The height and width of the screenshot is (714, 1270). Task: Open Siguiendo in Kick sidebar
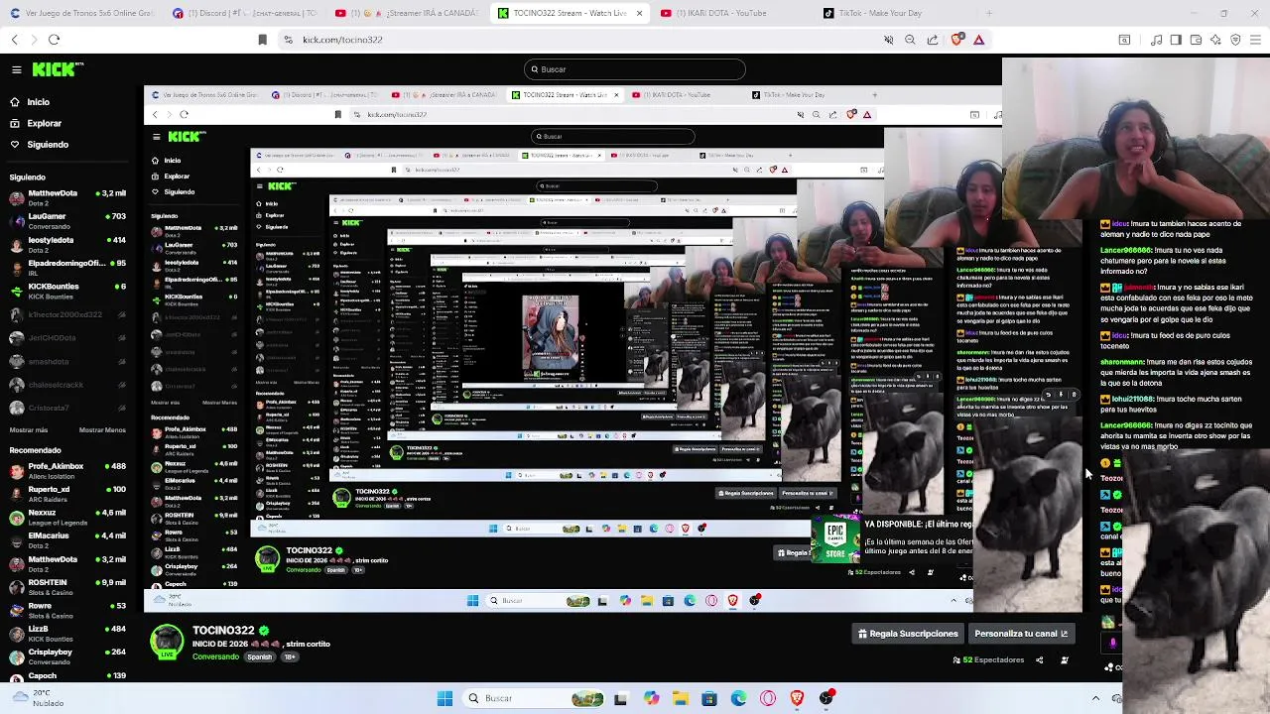pos(40,145)
